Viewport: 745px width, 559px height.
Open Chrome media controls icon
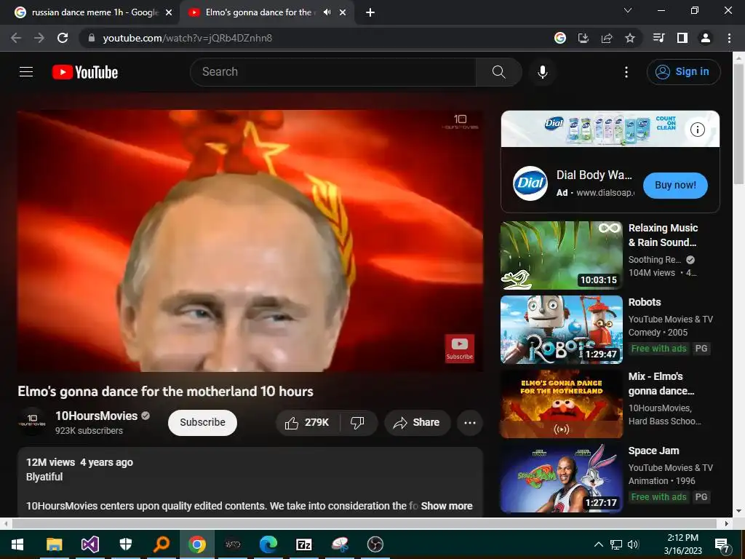click(659, 38)
